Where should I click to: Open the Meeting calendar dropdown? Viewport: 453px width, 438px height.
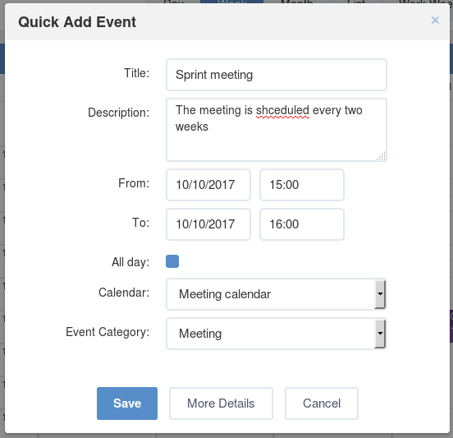point(277,294)
